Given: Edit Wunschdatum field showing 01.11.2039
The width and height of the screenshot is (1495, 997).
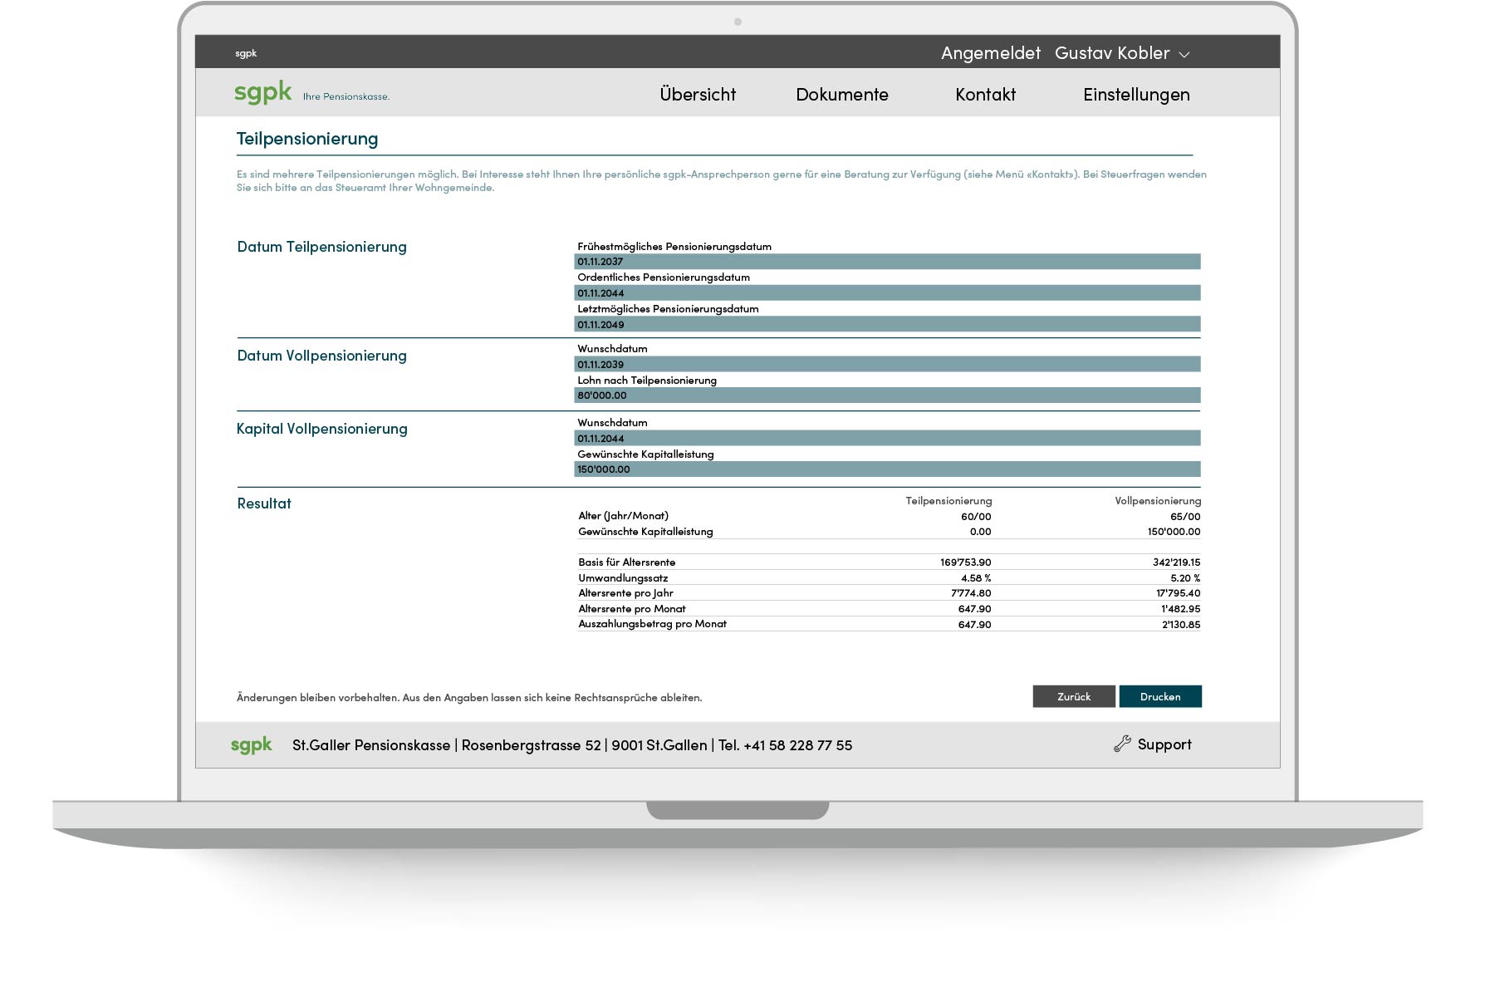Looking at the screenshot, I should (886, 365).
